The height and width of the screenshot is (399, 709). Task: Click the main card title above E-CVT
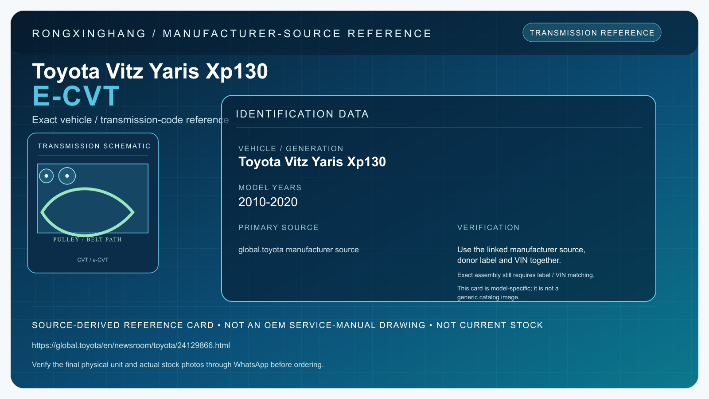(x=150, y=71)
